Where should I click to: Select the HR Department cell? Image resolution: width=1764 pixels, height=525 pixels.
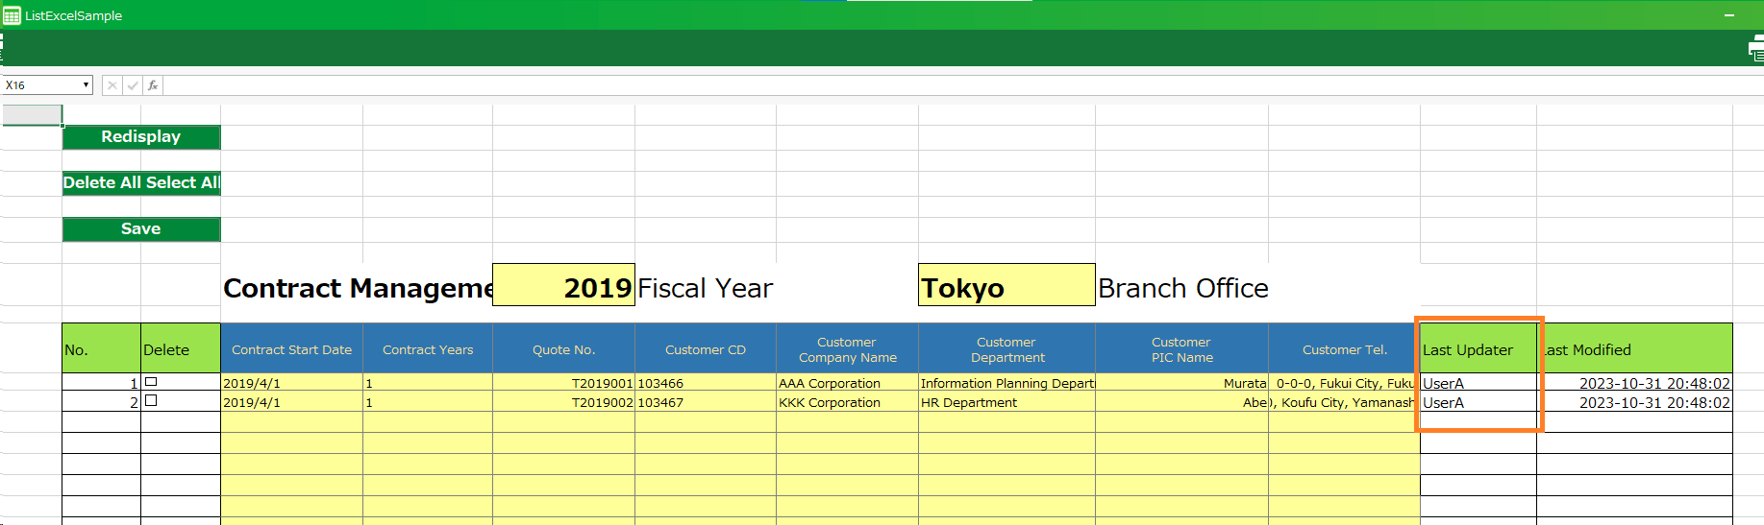(x=1006, y=402)
